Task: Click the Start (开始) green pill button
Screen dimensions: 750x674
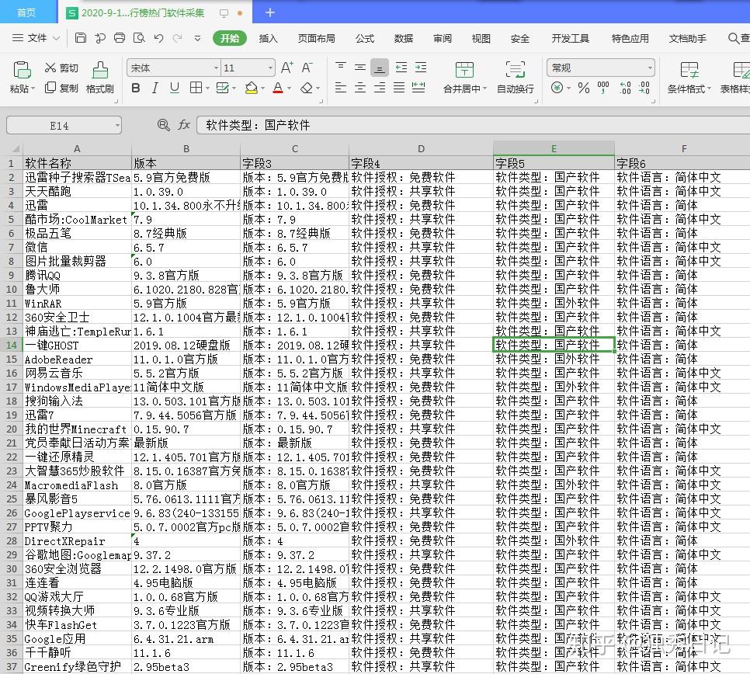Action: point(230,38)
